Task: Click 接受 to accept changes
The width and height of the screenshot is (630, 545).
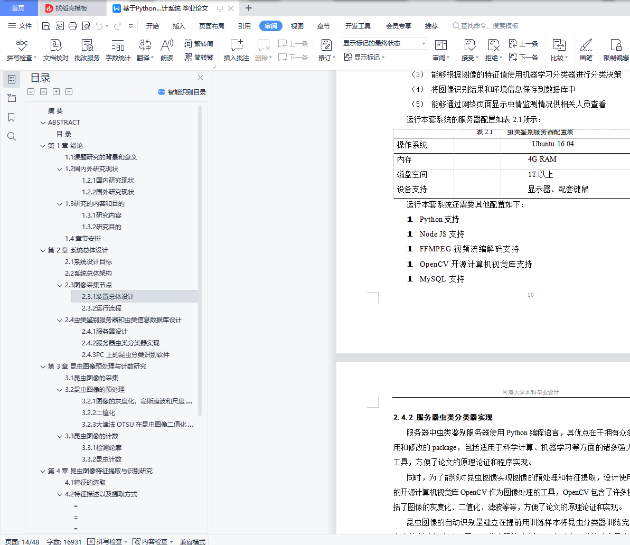Action: point(469,50)
